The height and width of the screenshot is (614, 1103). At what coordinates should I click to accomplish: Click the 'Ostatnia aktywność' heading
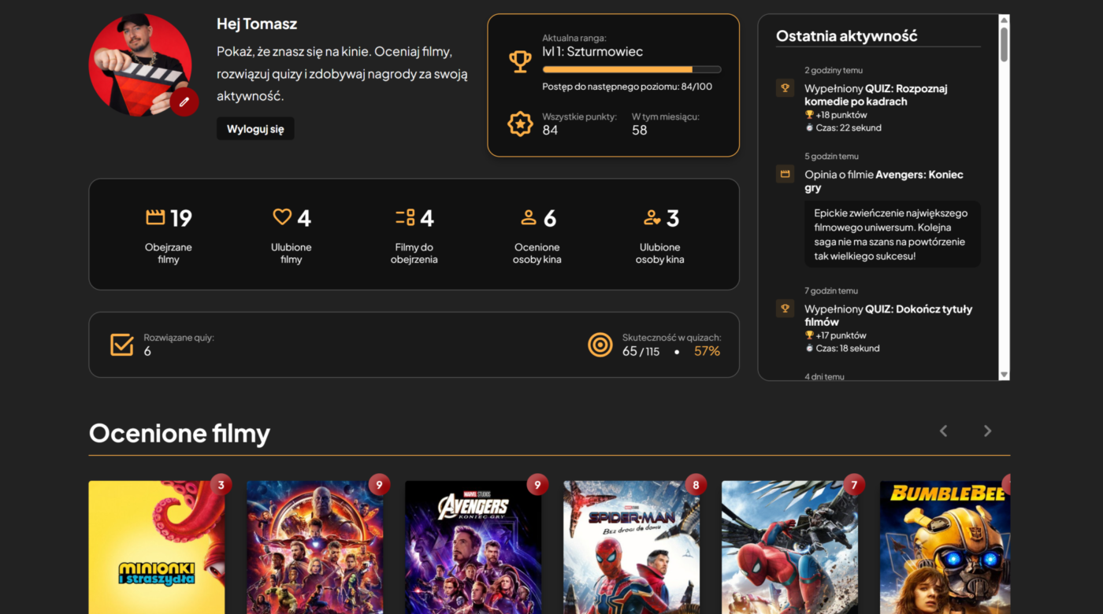847,35
